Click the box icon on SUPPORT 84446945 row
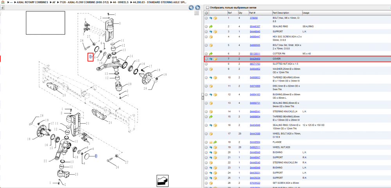Screen dimensions: 391x188 tap(215, 32)
